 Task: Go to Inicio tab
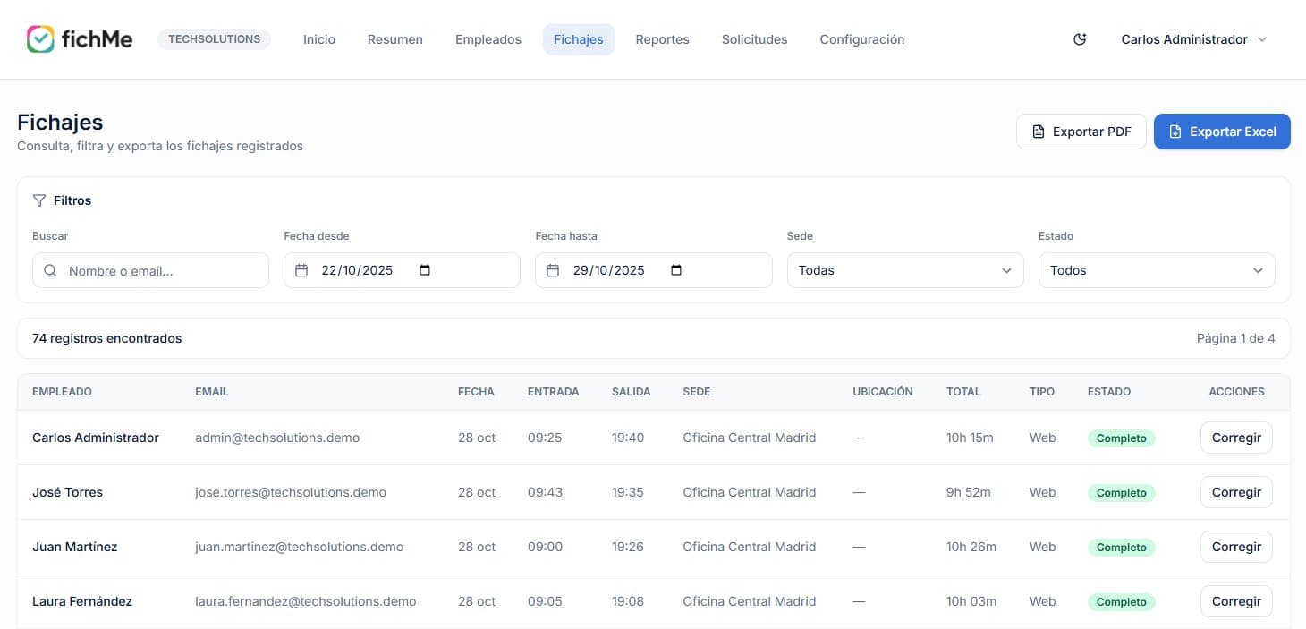[x=319, y=39]
